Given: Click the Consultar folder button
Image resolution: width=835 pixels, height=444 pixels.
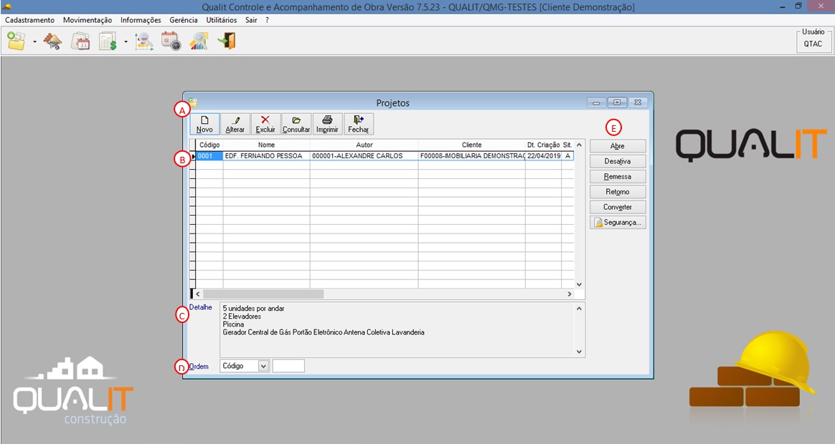Looking at the screenshot, I should click(x=296, y=124).
